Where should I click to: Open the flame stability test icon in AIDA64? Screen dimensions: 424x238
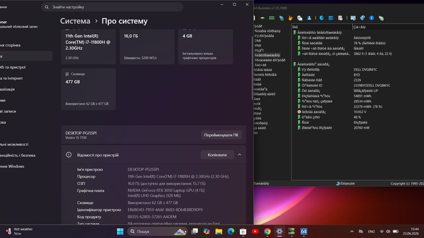pos(290,18)
